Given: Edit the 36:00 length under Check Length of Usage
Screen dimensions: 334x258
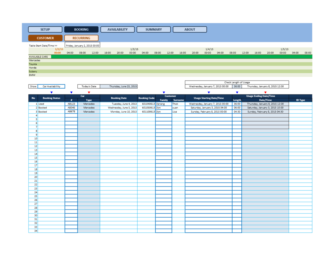Looking at the screenshot, I should tap(237, 86).
